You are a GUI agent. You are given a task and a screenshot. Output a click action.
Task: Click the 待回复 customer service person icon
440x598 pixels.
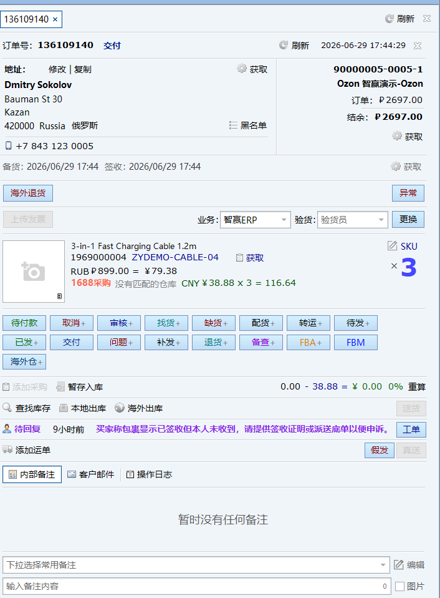tap(7, 429)
